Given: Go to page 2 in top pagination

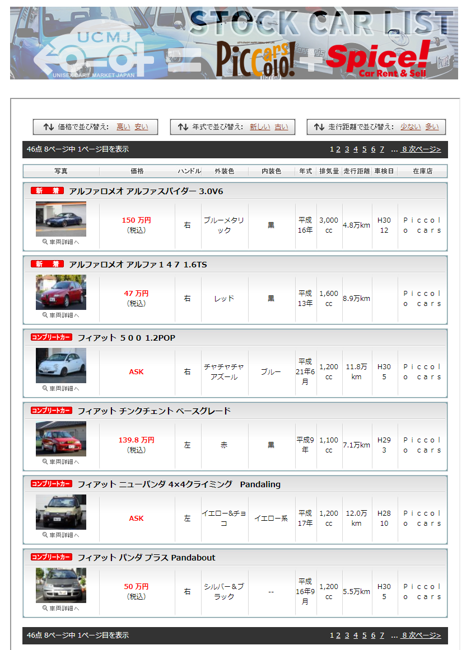Looking at the screenshot, I should point(338,149).
